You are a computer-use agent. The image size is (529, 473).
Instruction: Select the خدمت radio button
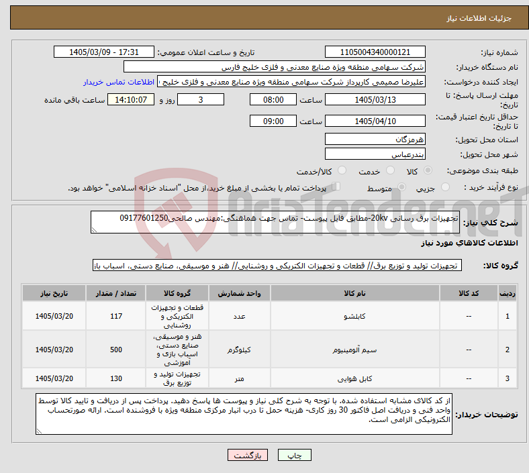coord(390,170)
